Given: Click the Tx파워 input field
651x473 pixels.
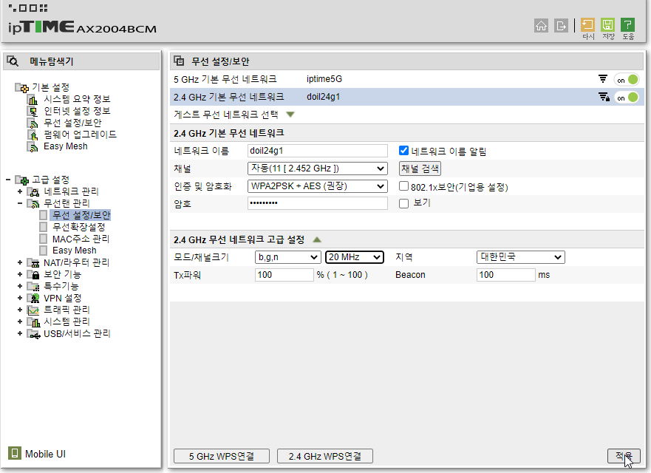Looking at the screenshot, I should (284, 275).
